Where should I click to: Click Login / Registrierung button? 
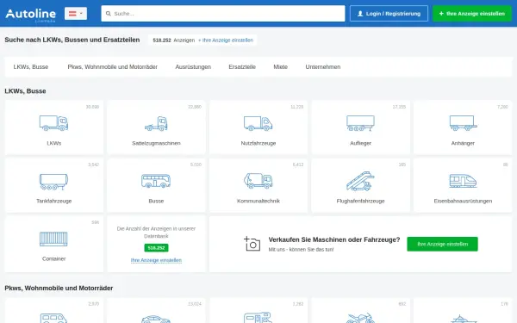(389, 14)
